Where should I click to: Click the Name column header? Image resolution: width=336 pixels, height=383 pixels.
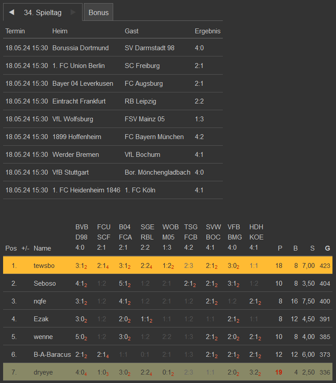point(42,248)
